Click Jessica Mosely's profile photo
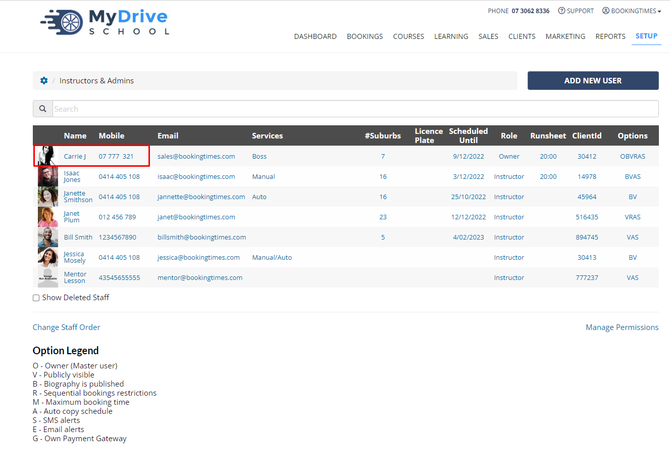 pos(48,257)
